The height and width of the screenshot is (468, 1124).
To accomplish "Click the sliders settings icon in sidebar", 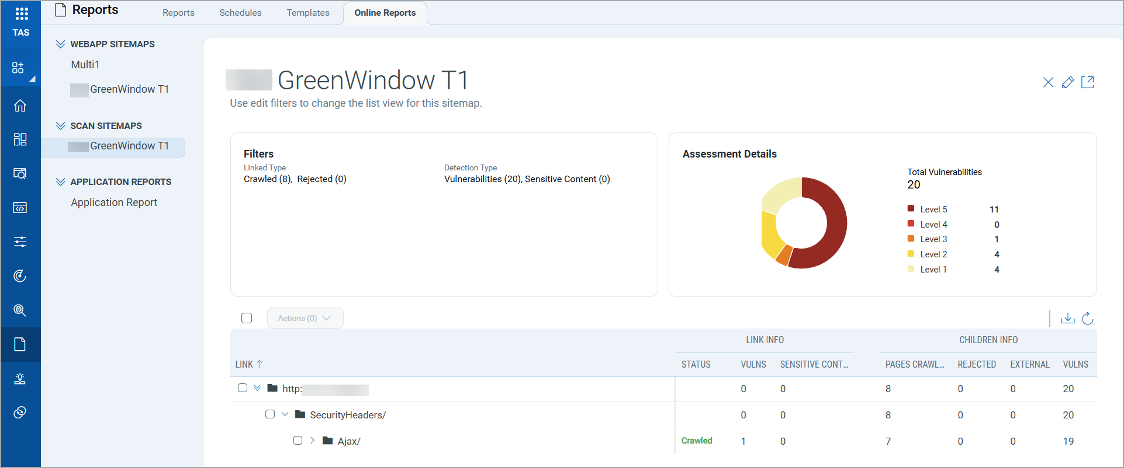I will [x=20, y=242].
